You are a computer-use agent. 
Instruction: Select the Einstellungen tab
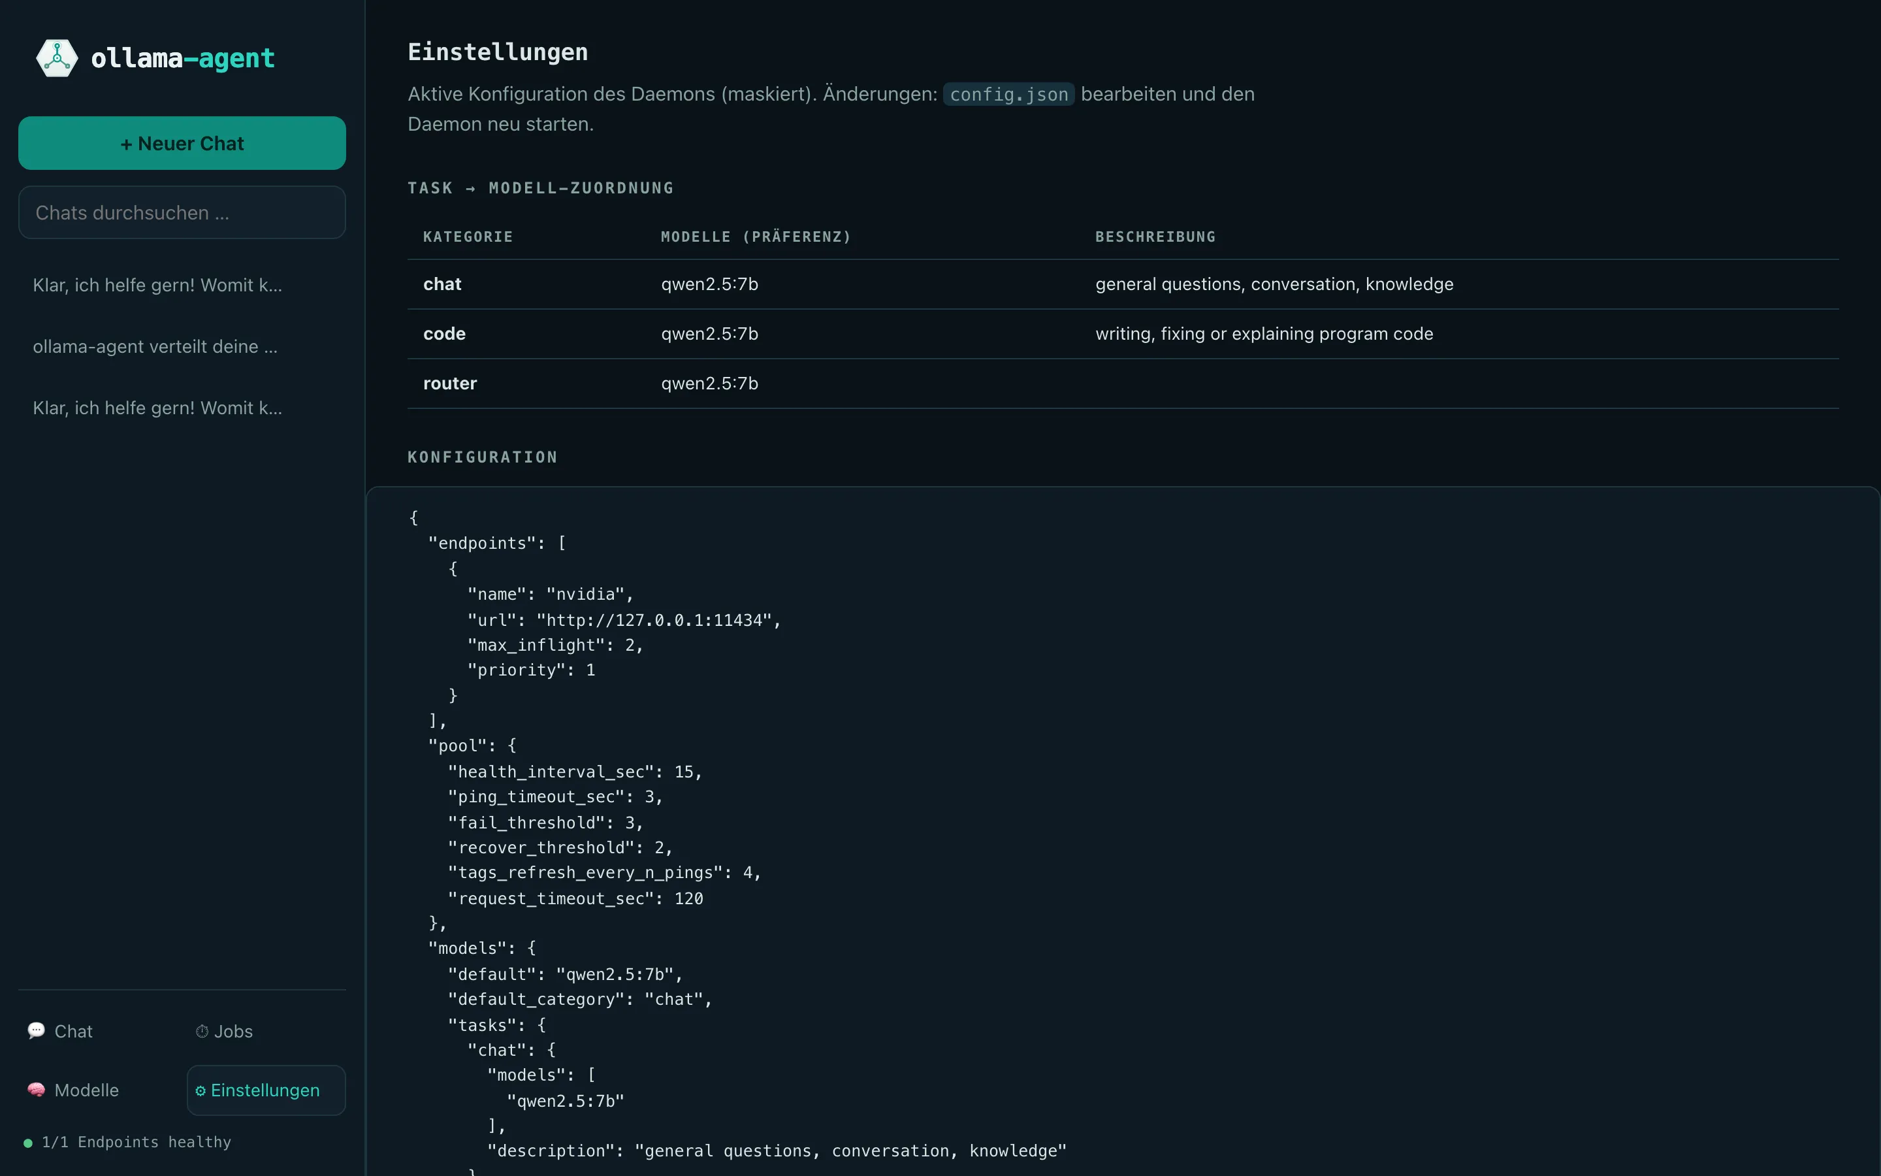point(266,1090)
